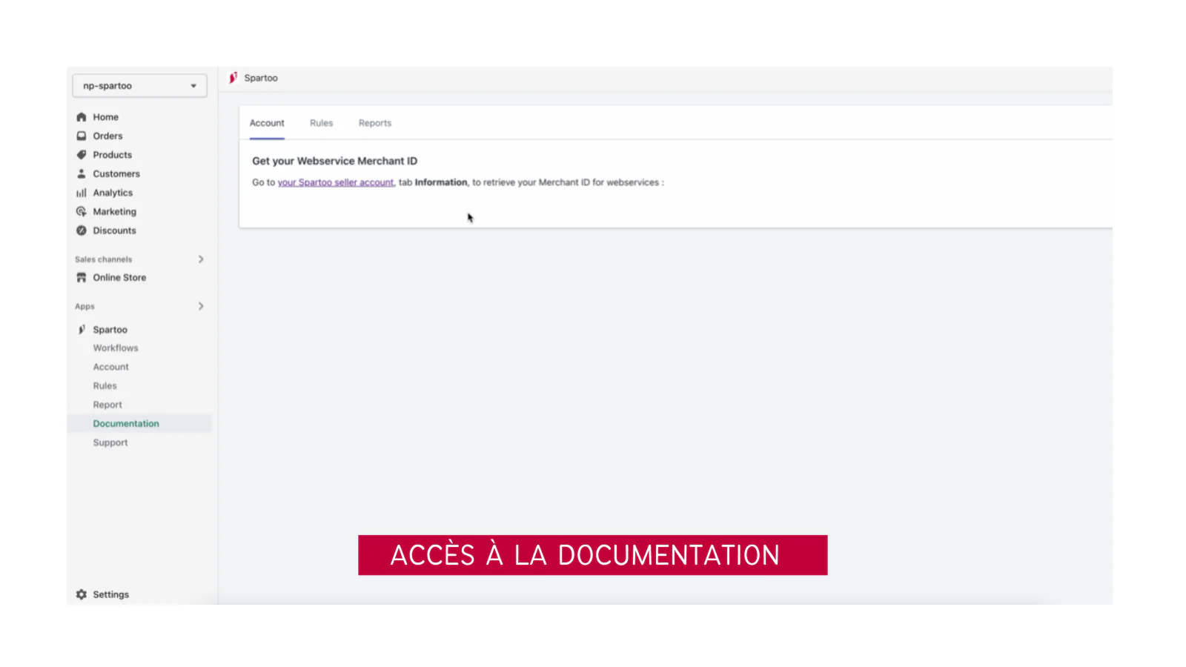Open Products in the sidebar
Viewport: 1186px width, 667px height.
point(112,155)
